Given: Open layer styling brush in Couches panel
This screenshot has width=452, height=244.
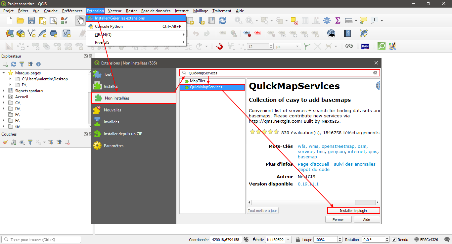Looking at the screenshot, I should (x=5, y=142).
